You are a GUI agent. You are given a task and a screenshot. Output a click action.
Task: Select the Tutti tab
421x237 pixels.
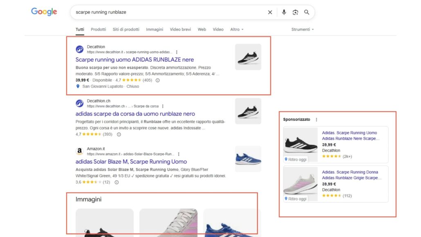[x=80, y=29]
